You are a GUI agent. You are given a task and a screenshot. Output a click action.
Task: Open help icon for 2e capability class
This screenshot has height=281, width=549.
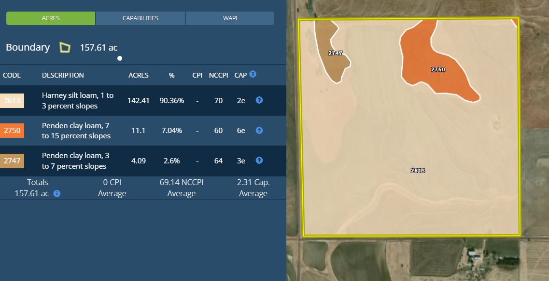pos(259,100)
